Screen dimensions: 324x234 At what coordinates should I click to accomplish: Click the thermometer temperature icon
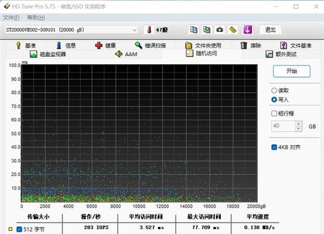pyautogui.click(x=149, y=30)
